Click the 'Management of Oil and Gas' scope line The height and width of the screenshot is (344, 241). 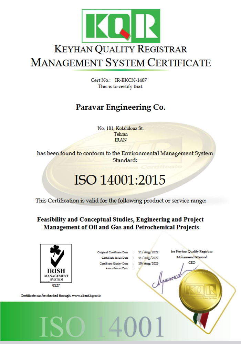pyautogui.click(x=121, y=227)
